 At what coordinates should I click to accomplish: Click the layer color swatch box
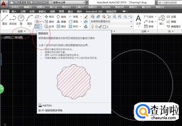click(x=105, y=27)
